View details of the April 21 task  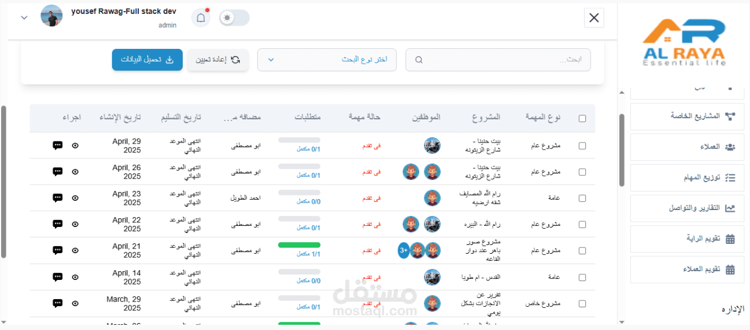(x=75, y=250)
